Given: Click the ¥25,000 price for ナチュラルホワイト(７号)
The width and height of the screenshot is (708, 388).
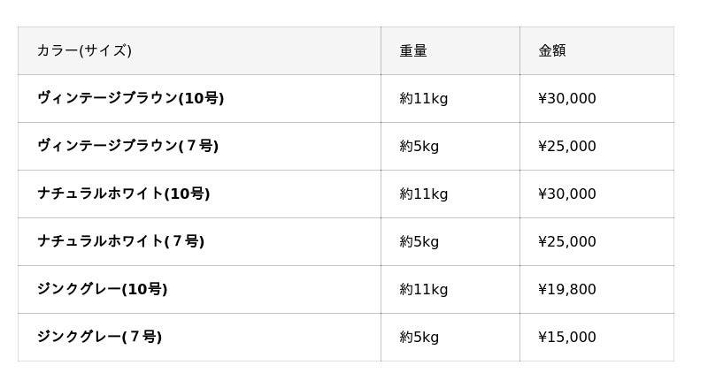Looking at the screenshot, I should (x=567, y=241).
